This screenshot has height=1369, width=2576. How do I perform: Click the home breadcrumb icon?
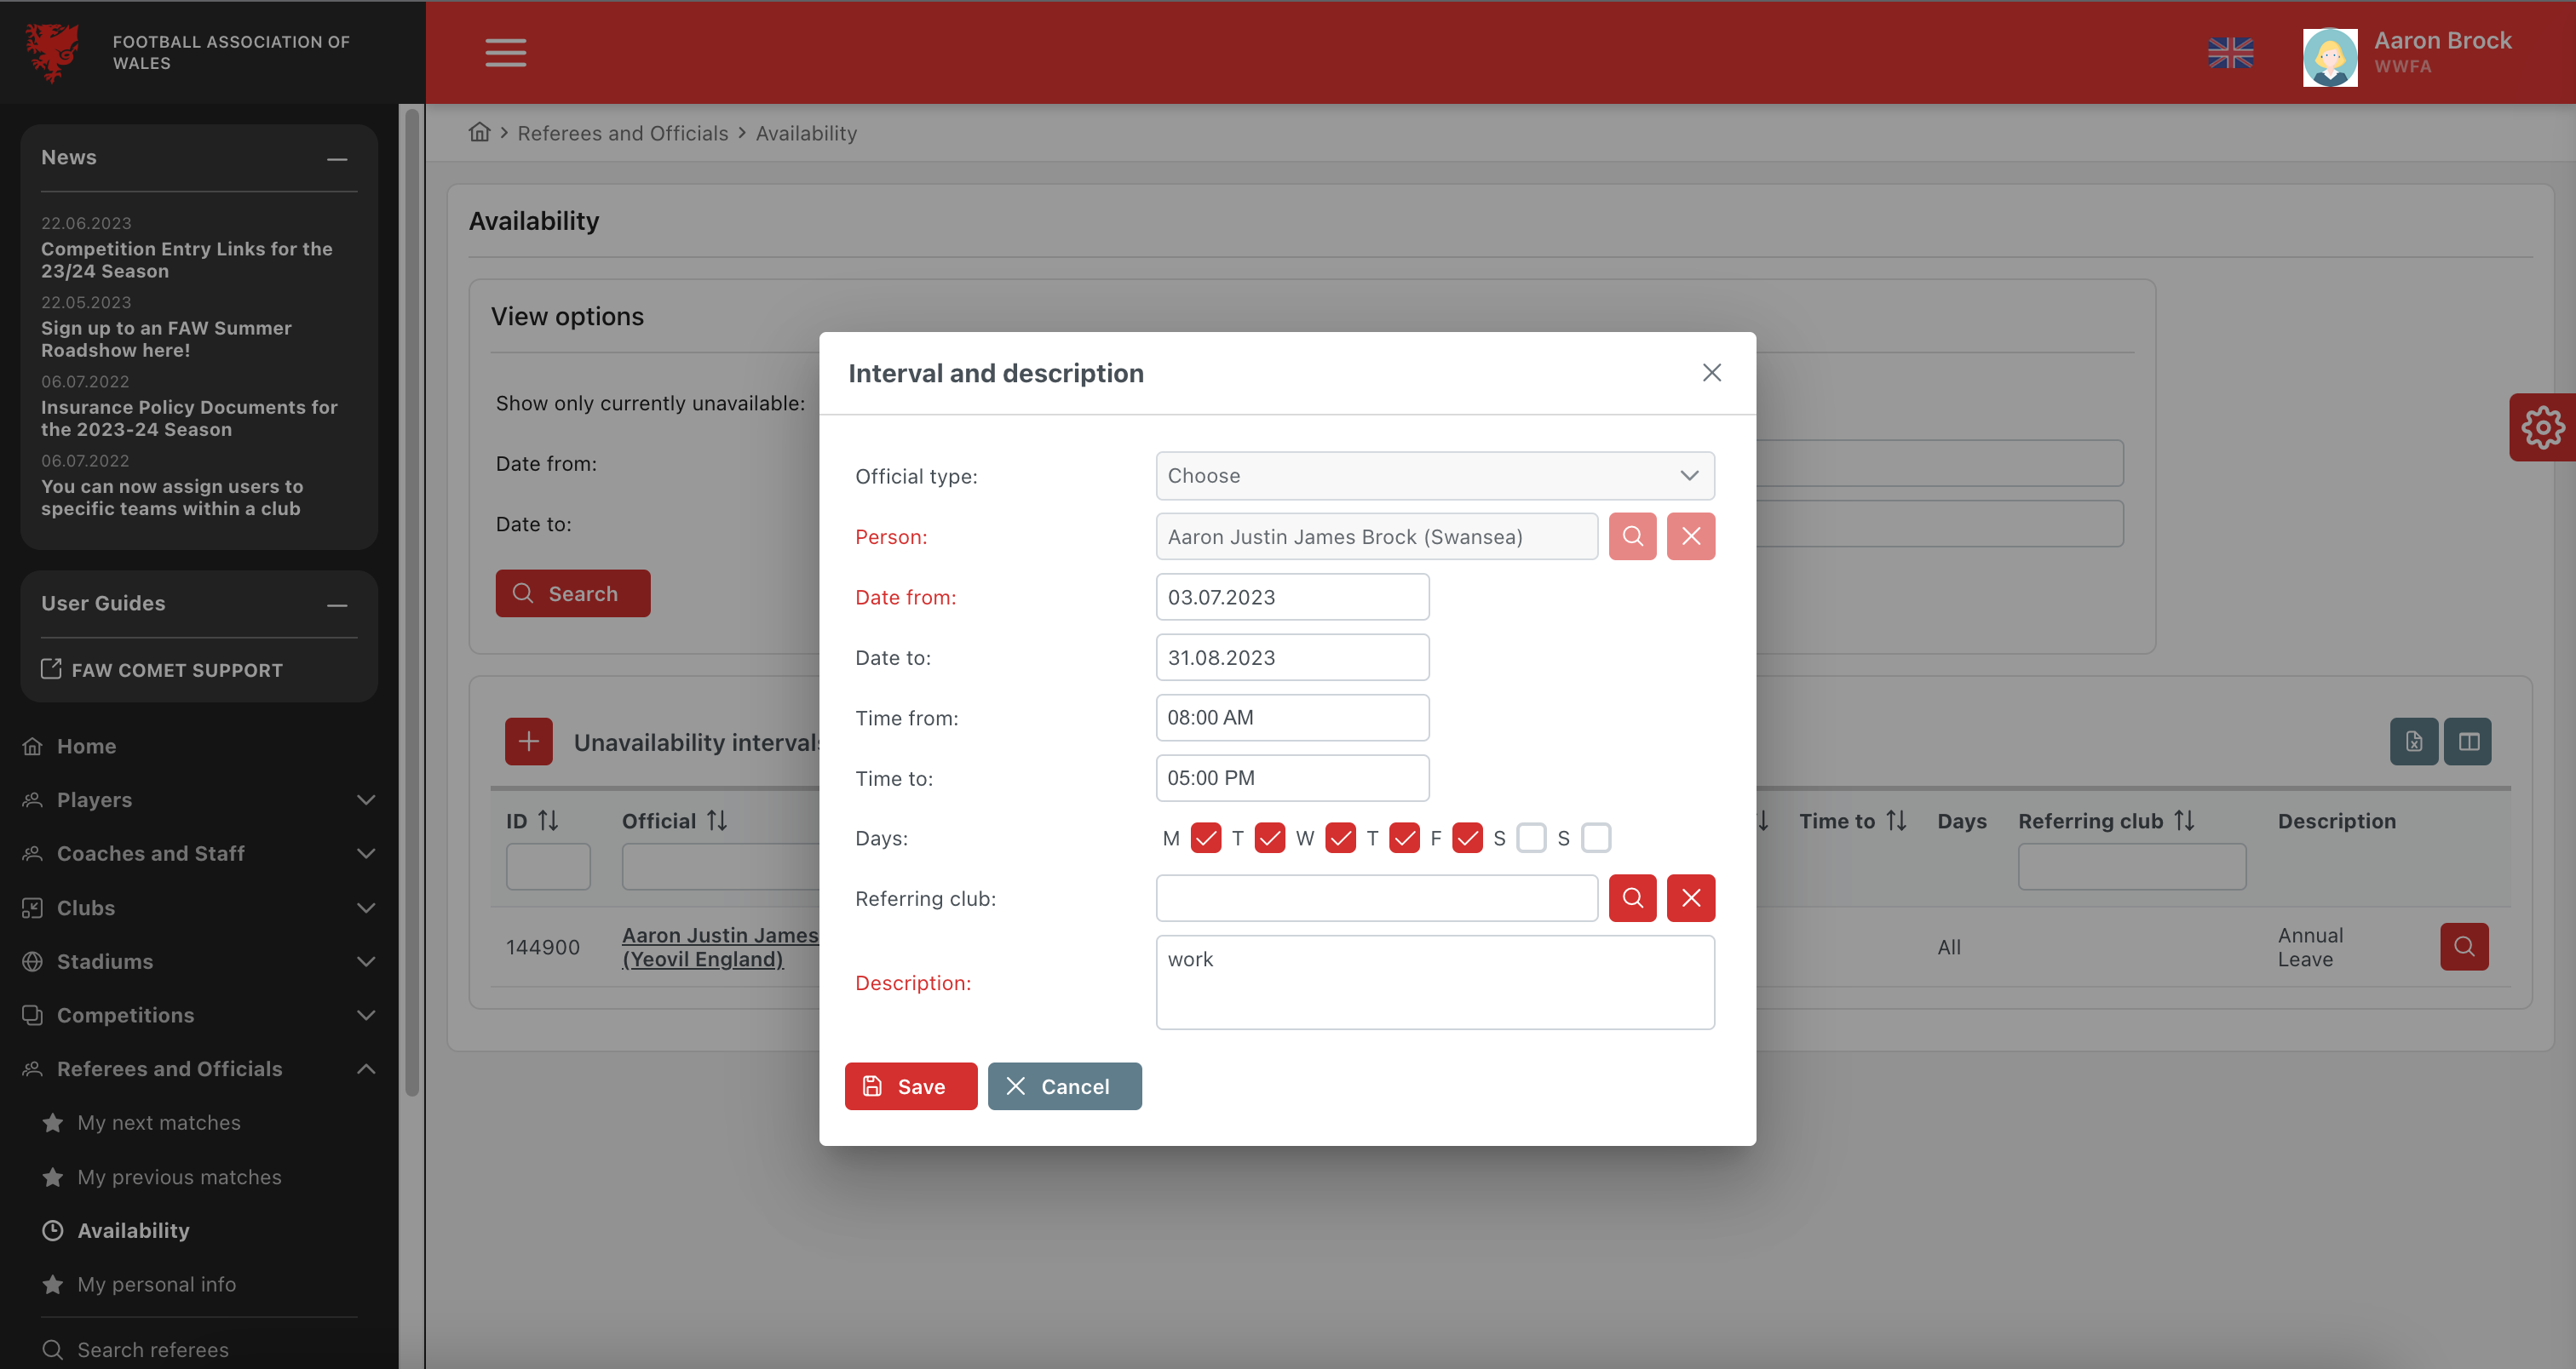[x=480, y=133]
